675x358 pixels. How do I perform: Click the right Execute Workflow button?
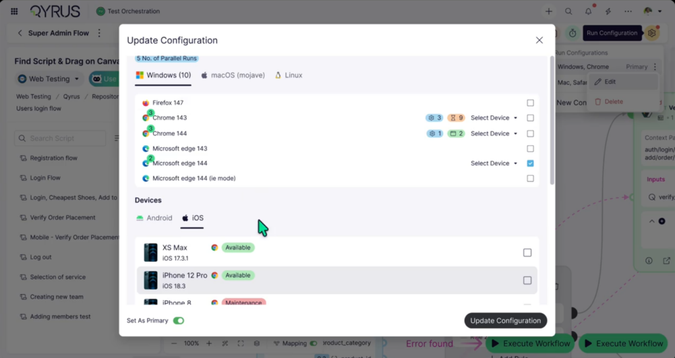click(623, 343)
